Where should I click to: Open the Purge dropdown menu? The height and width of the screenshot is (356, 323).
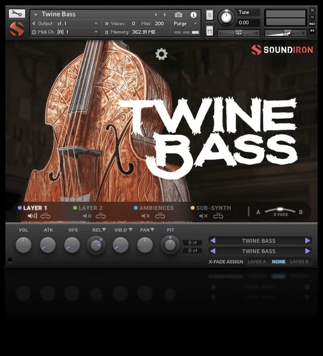tap(185, 24)
